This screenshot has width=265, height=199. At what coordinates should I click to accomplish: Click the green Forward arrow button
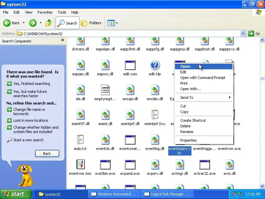point(32,23)
